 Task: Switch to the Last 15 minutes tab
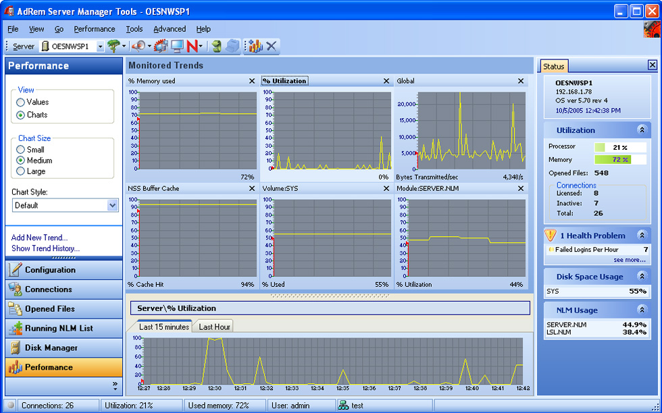pyautogui.click(x=163, y=327)
